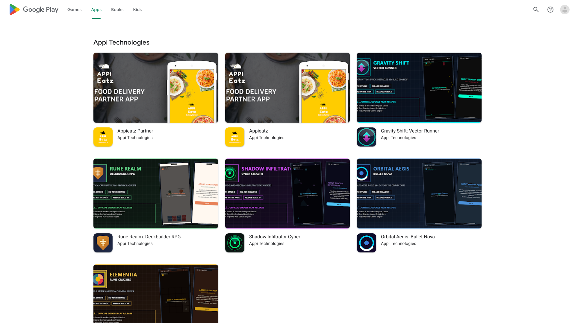Open the Gravity Shift Vector Runner banner

coord(419,88)
